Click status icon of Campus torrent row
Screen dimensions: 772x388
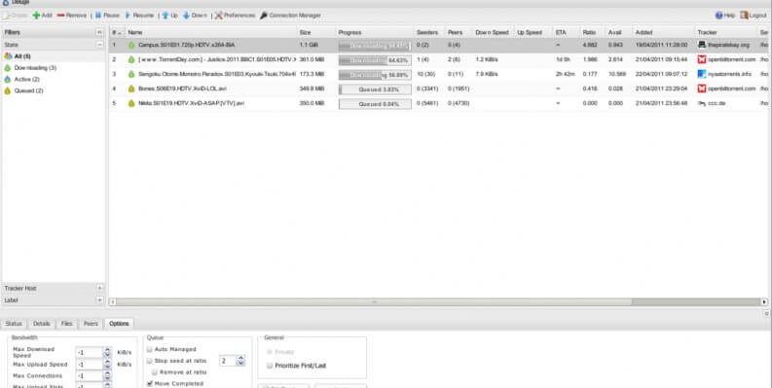pos(131,46)
